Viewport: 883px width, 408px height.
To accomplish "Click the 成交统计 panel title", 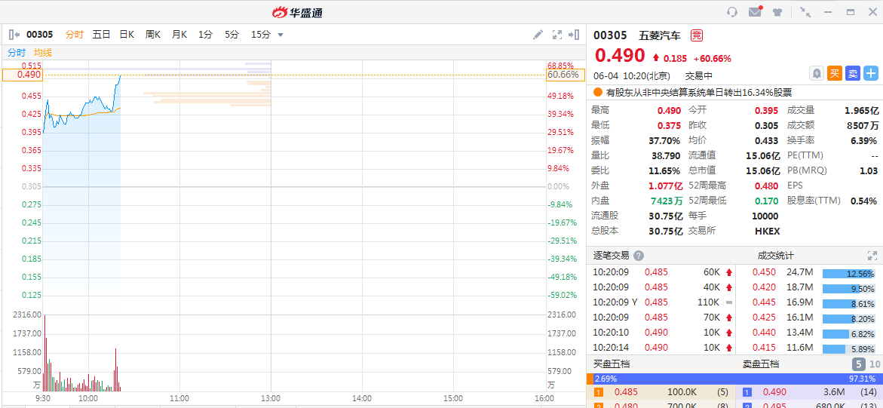I will click(x=775, y=255).
